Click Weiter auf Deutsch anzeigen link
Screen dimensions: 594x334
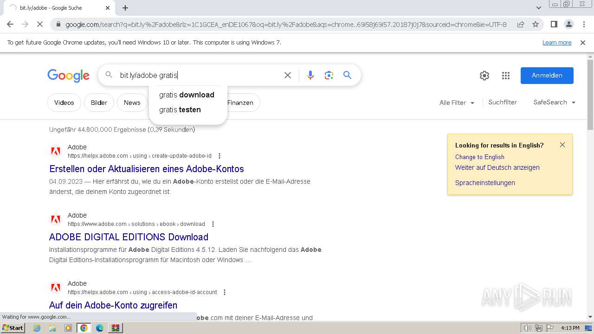coord(497,167)
